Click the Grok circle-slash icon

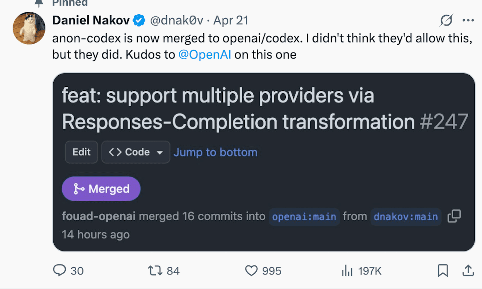tap(446, 20)
